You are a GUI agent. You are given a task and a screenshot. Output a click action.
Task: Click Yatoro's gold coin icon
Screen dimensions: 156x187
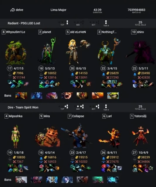[139, 157]
